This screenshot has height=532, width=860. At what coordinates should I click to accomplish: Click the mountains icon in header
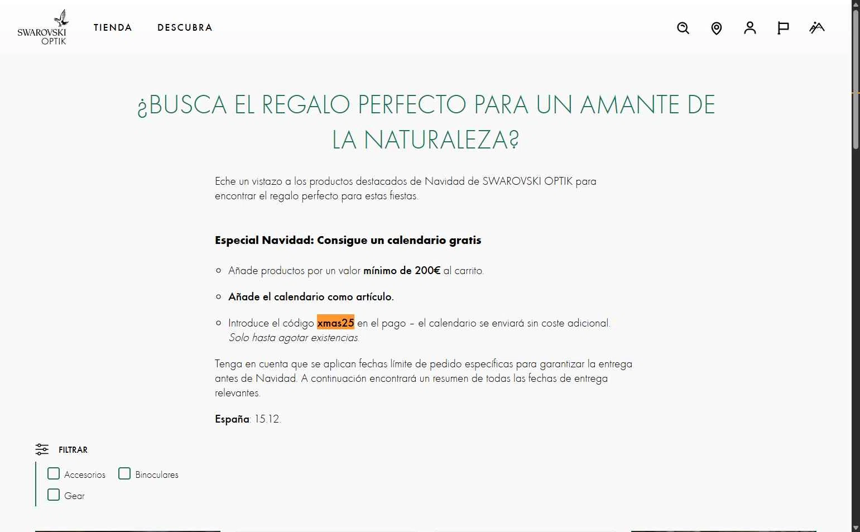pos(817,27)
